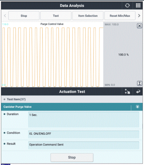Click the cursor/scale icon below graph value panel

(139, 83)
